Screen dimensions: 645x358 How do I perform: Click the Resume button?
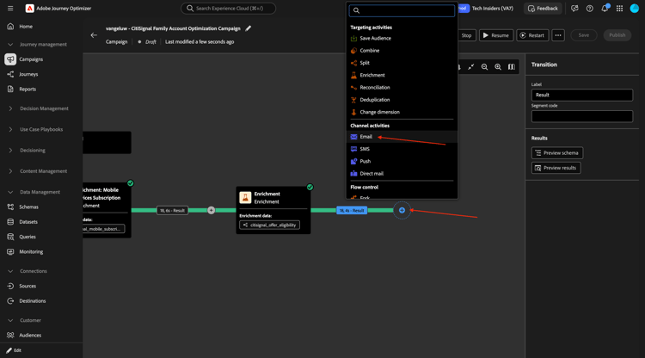coord(496,35)
